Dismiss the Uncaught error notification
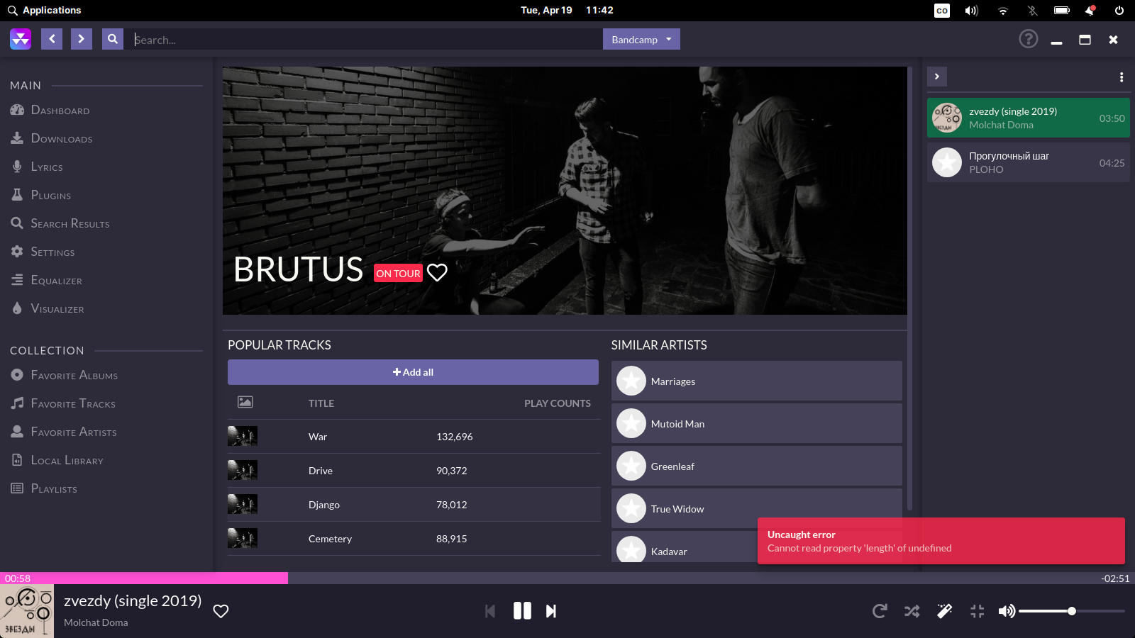The width and height of the screenshot is (1135, 638). 941,541
